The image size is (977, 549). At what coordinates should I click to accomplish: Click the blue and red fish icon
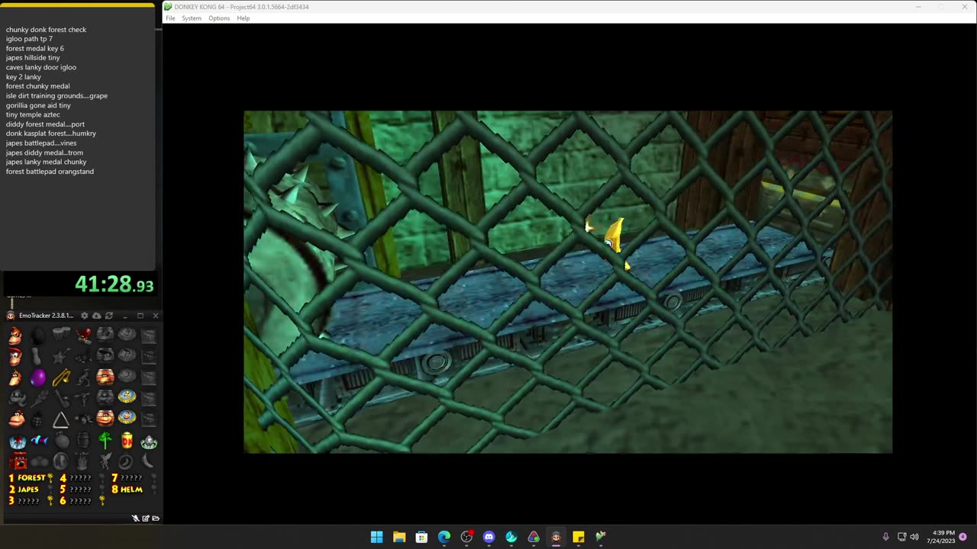[40, 440]
